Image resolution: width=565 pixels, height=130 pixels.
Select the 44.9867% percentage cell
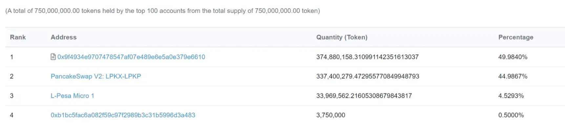(x=513, y=76)
